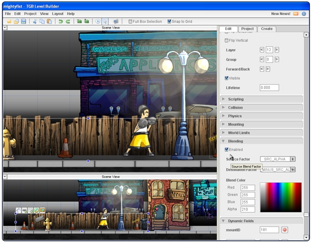
Task: Switch to the Project tab
Action: coord(247,28)
